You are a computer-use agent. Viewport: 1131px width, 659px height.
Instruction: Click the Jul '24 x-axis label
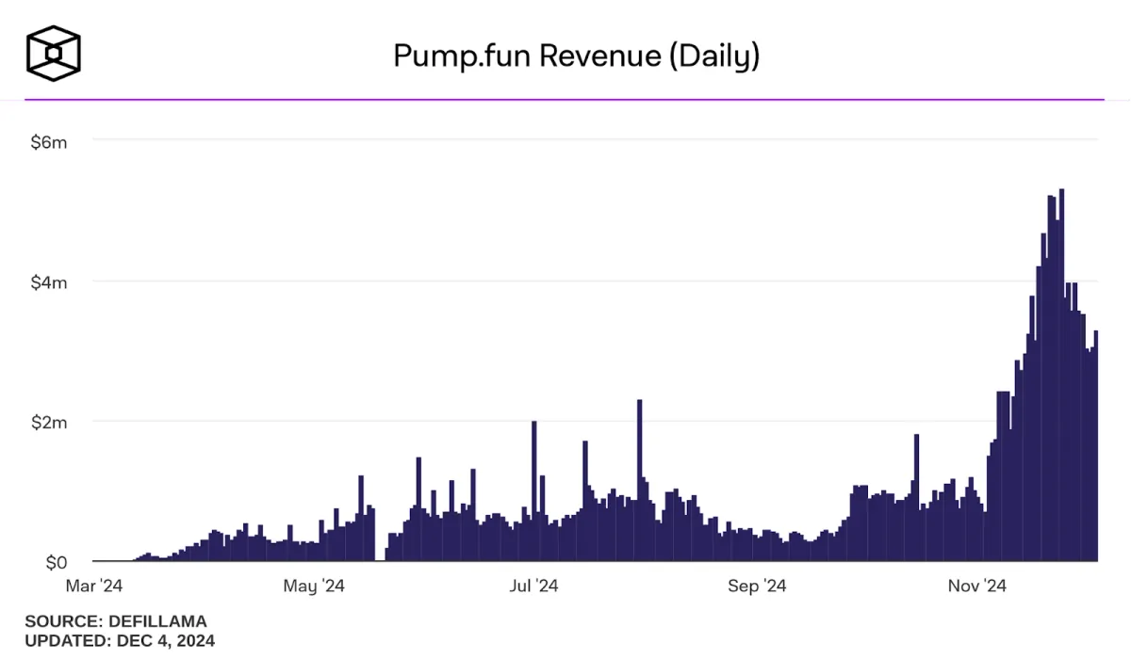[x=534, y=587]
